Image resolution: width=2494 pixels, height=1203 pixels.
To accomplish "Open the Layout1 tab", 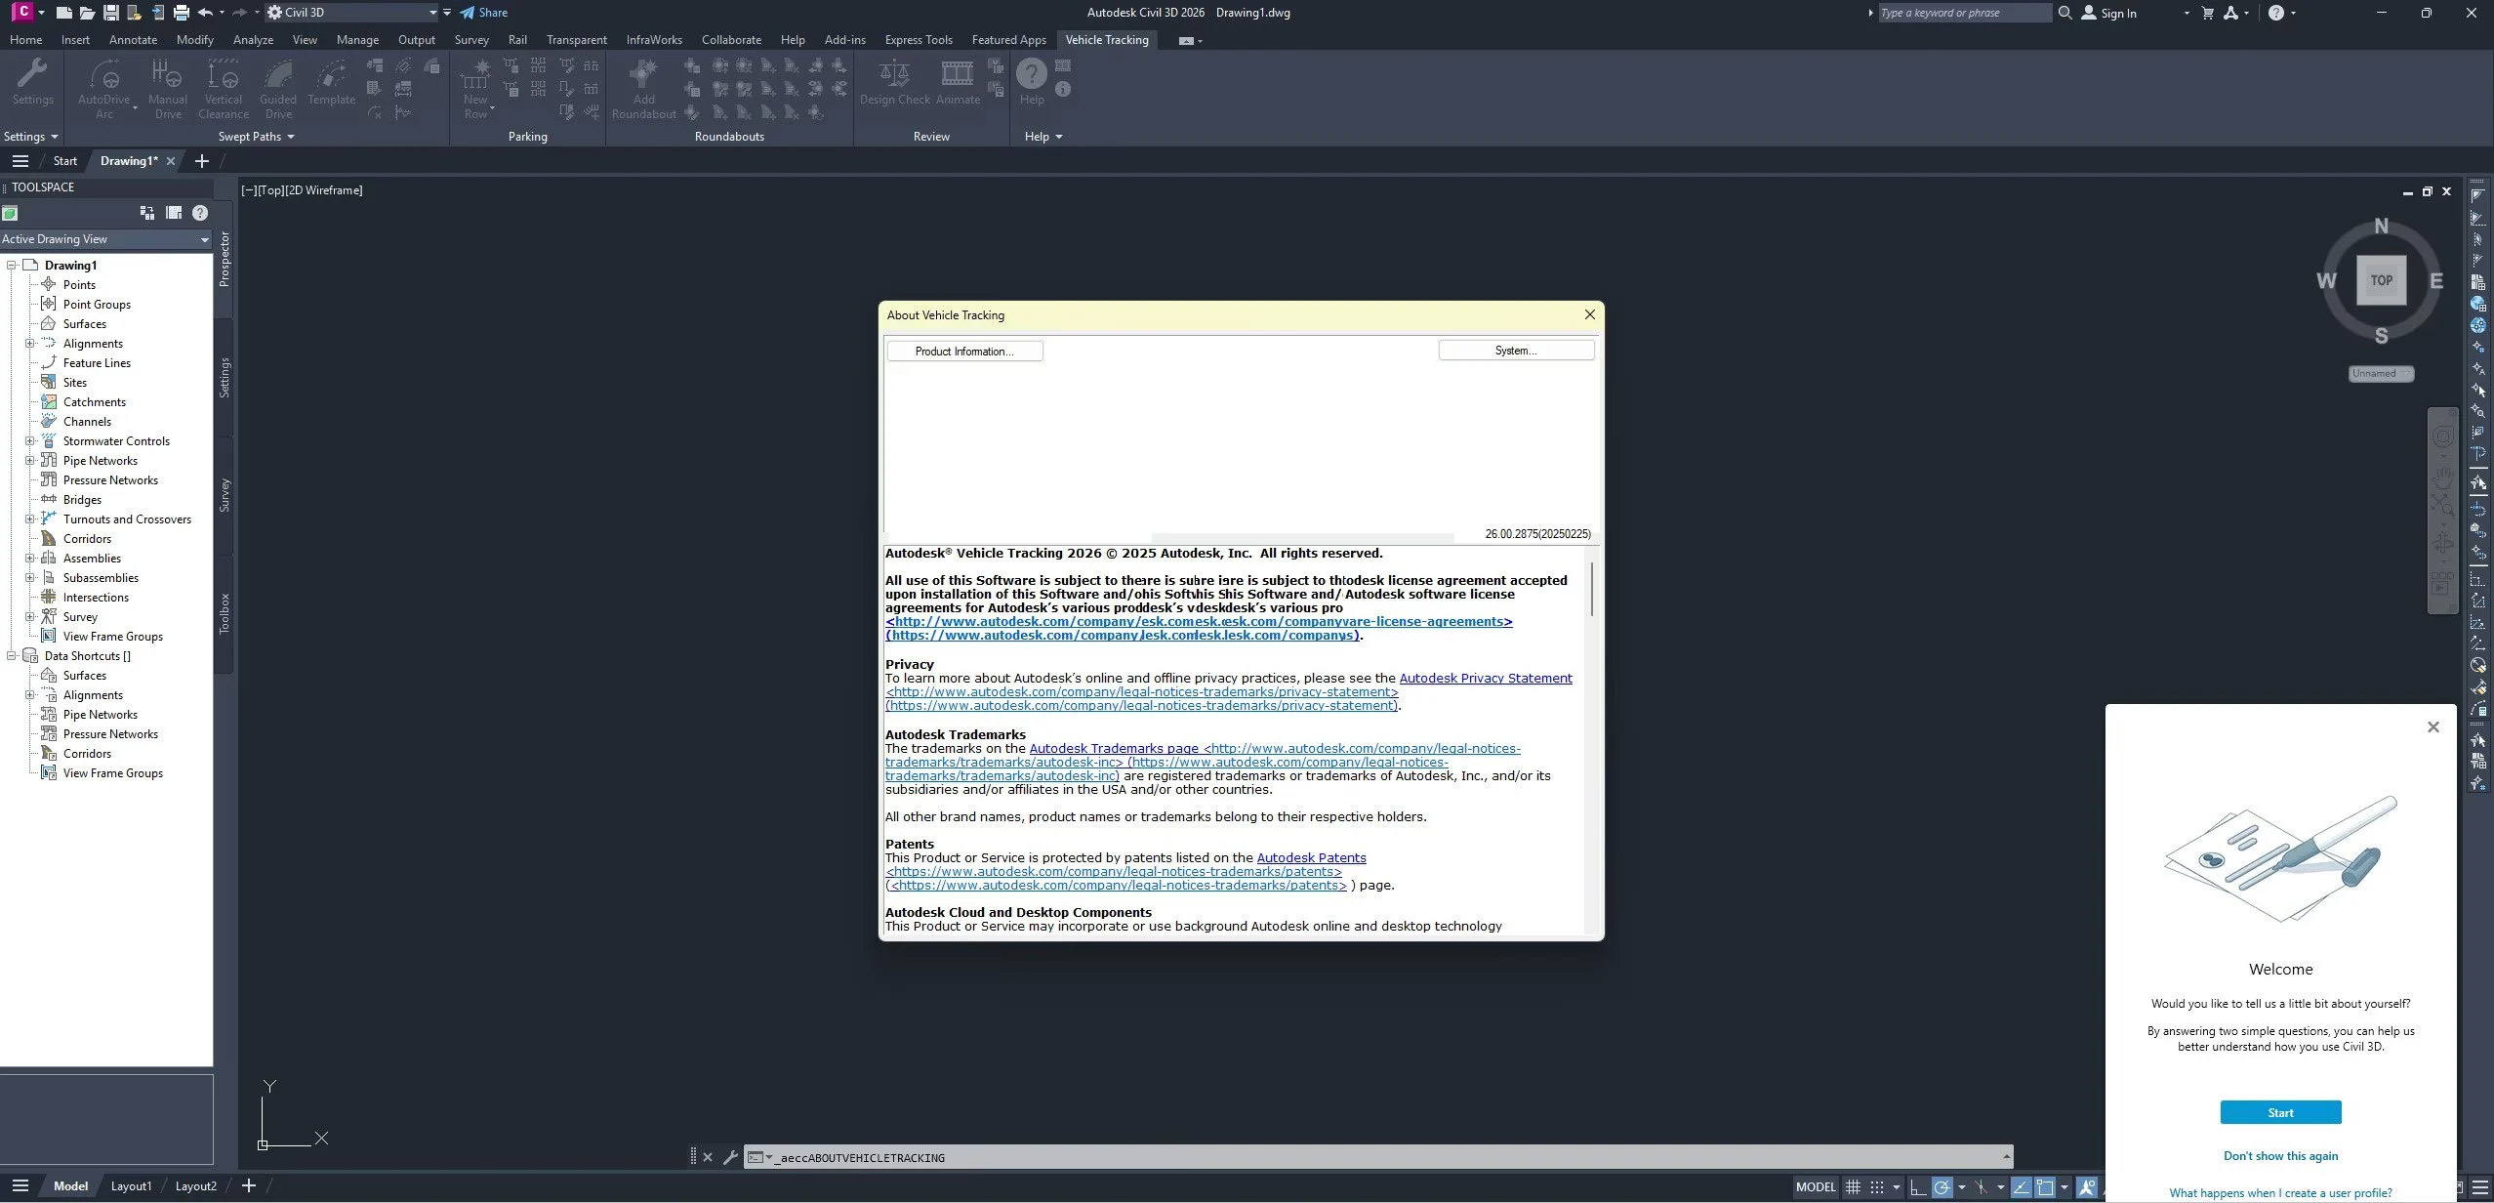I will coord(131,1186).
